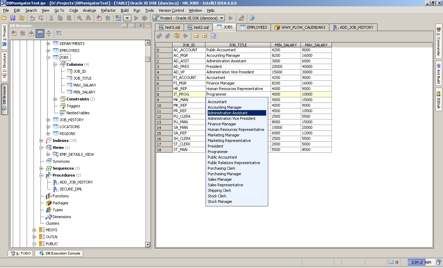Toggle the highlighted autoscroll button in DB Browser
The width and height of the screenshot is (443, 268).
[x=40, y=33]
